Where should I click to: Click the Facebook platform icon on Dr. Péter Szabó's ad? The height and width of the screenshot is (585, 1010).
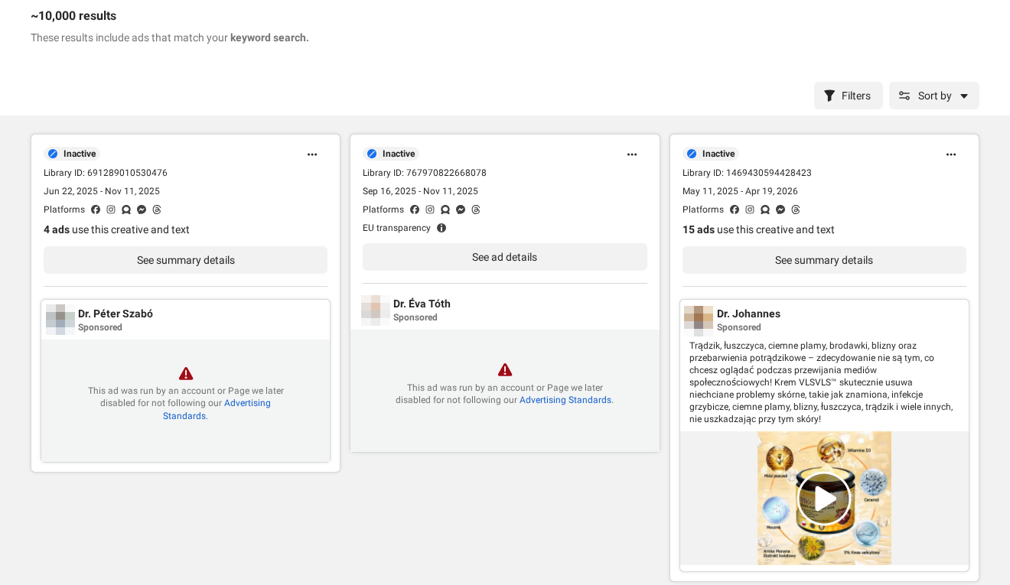[96, 210]
